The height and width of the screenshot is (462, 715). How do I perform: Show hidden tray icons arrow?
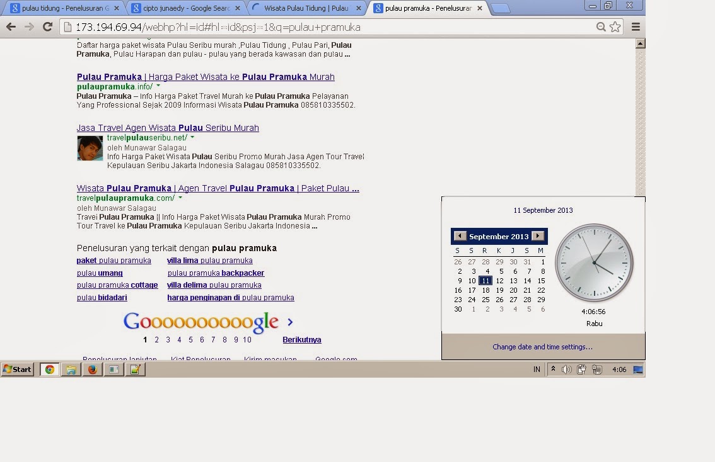553,369
